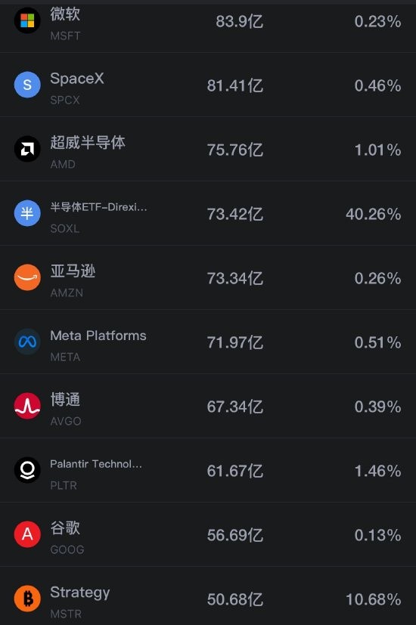Tap the AMD black arrow logo

(27, 149)
